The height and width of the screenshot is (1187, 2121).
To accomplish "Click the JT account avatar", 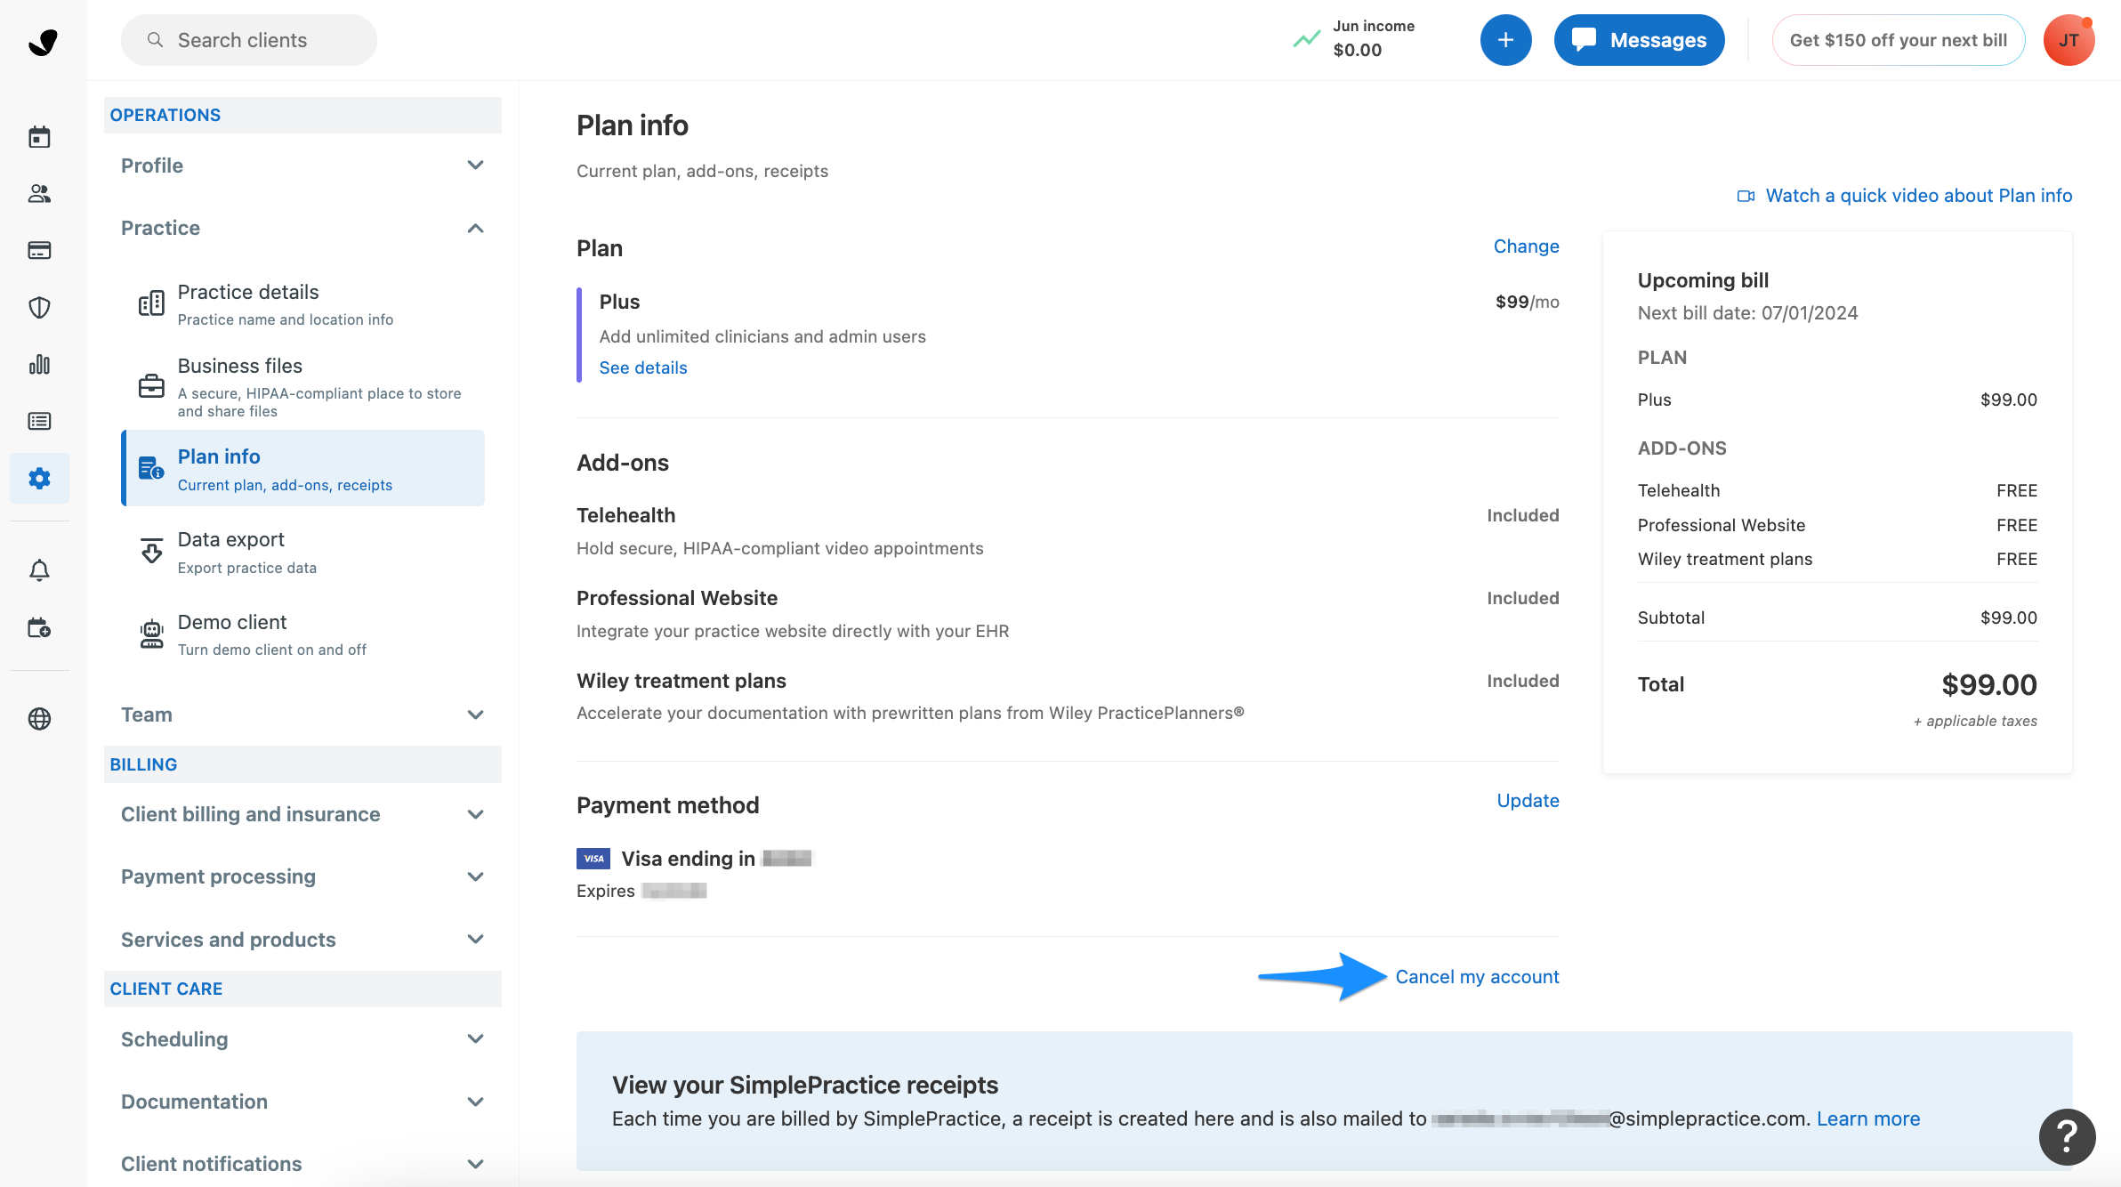I will [x=2069, y=40].
